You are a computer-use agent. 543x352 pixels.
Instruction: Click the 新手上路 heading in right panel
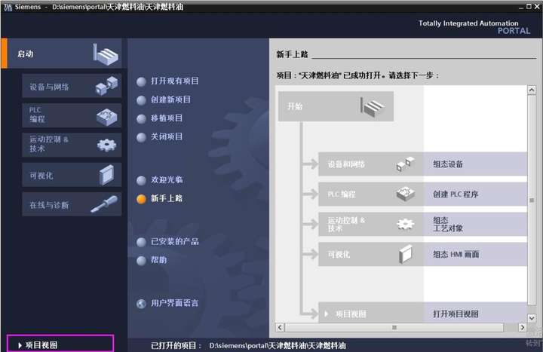point(293,54)
